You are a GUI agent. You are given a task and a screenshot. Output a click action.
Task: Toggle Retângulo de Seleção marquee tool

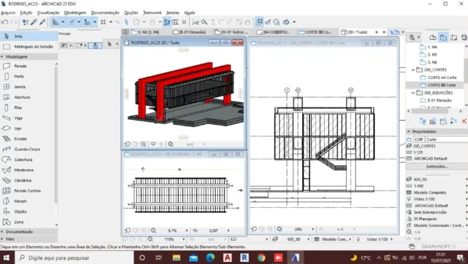click(29, 47)
